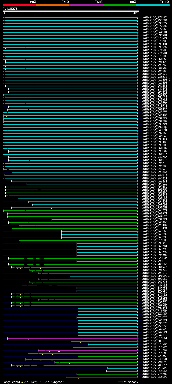Screen dimensions: 172x384
Task: Click the UniRef100_P23489 label
Action: (x=154, y=225)
